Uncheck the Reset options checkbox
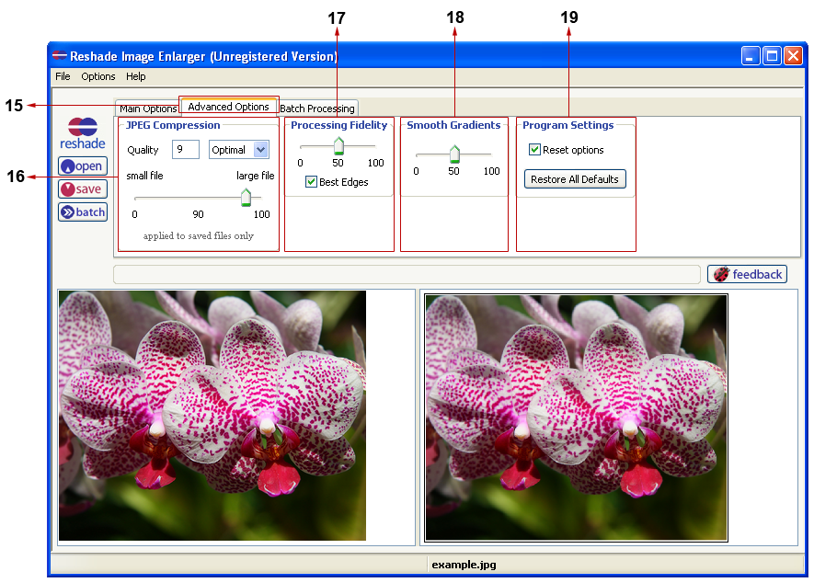 (534, 150)
